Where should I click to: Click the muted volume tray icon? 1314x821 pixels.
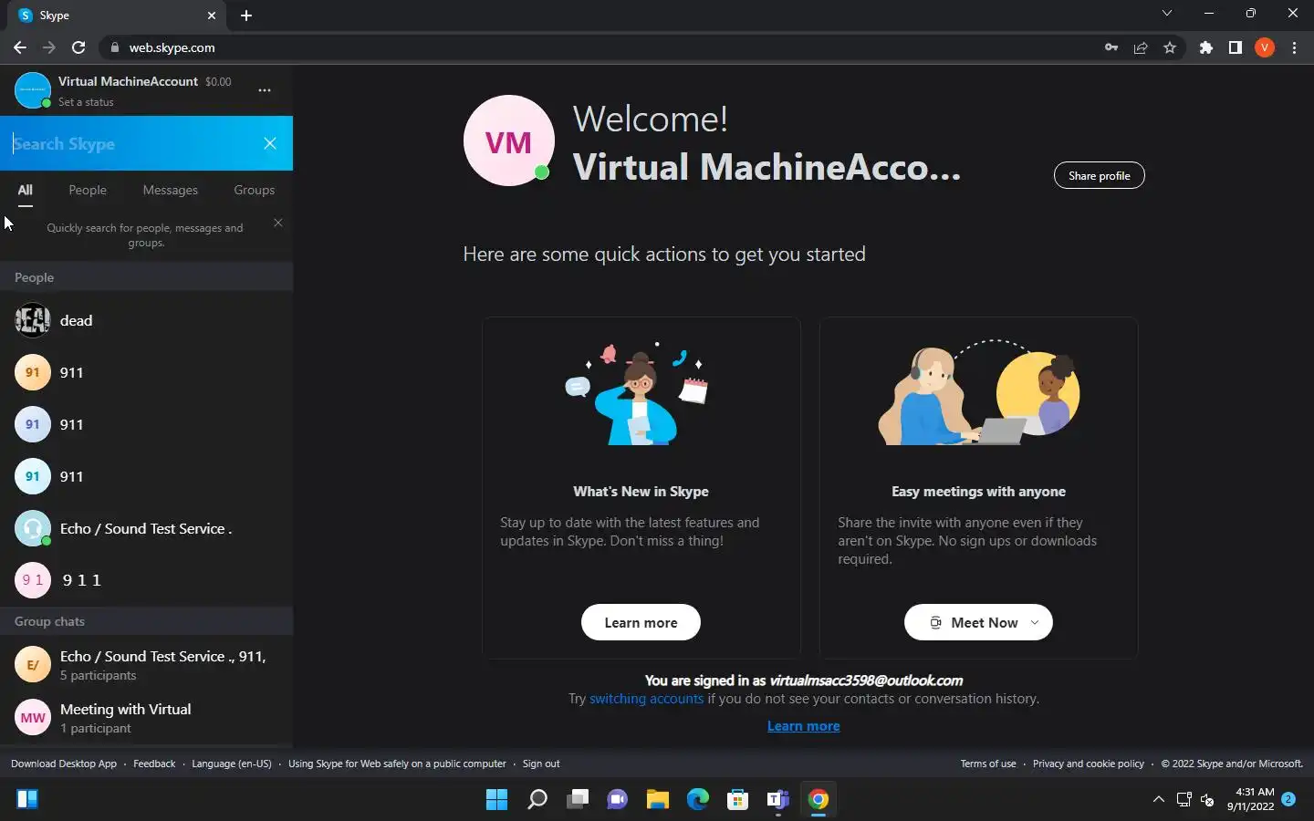(x=1208, y=799)
